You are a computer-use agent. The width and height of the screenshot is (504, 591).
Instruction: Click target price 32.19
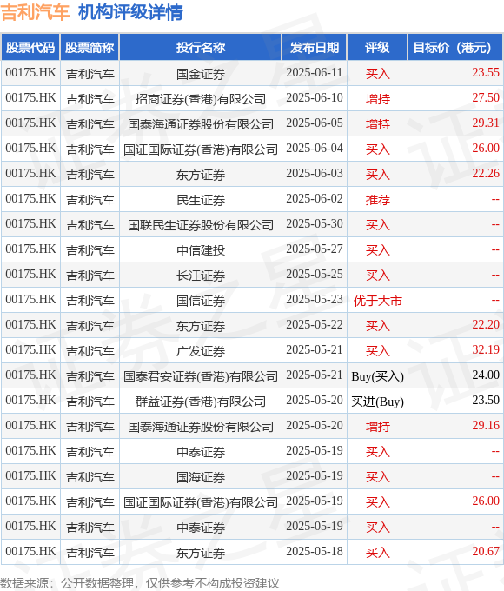point(486,349)
